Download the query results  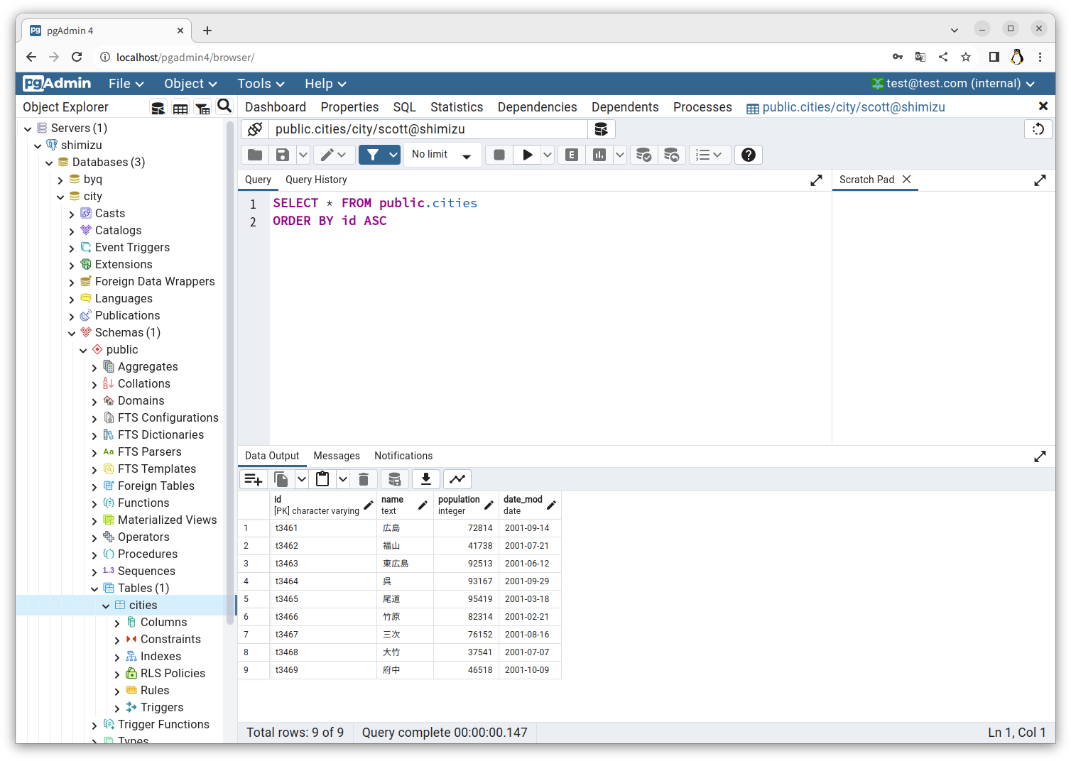pos(425,478)
